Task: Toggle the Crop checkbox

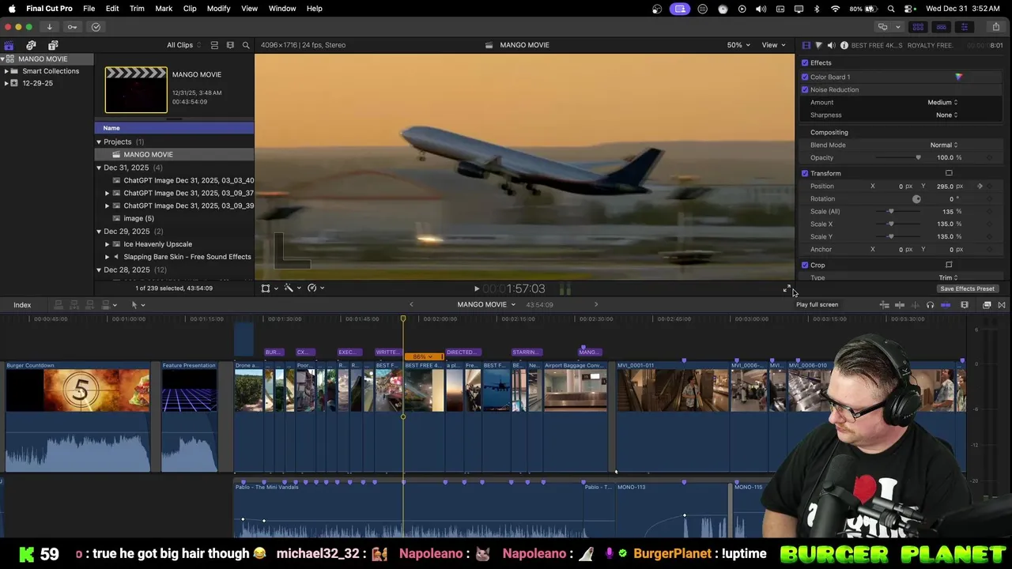Action: [x=805, y=265]
